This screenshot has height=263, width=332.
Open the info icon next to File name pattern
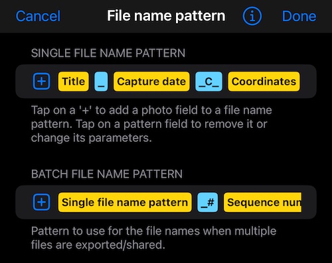pos(252,16)
